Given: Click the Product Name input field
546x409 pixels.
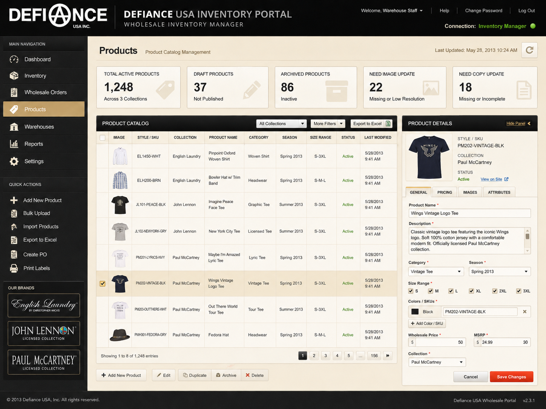Looking at the screenshot, I should coord(469,213).
